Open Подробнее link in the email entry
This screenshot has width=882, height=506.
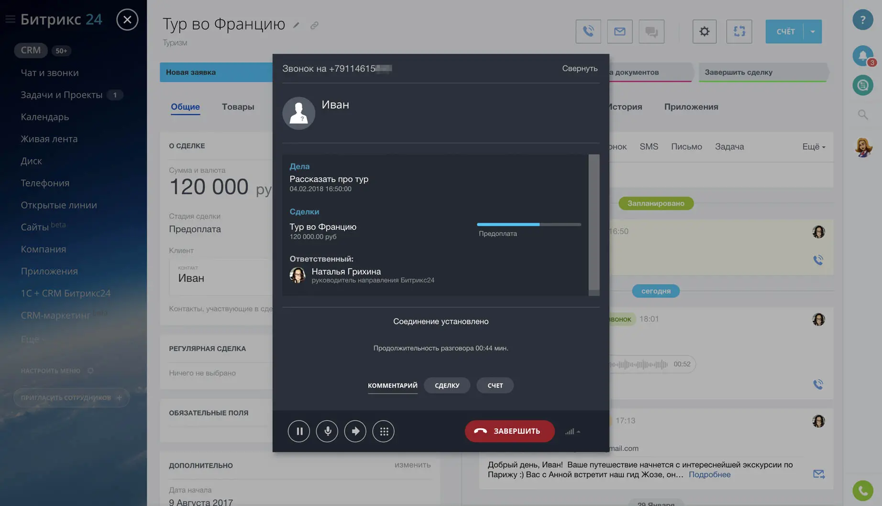tap(709, 474)
